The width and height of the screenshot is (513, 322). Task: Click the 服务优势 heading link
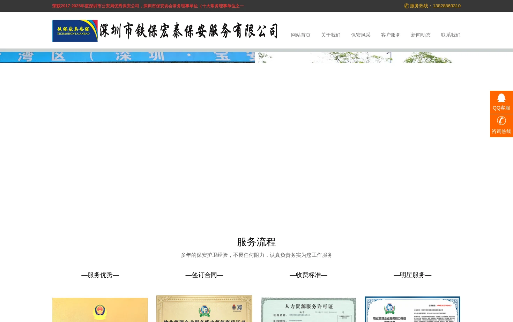[x=100, y=275]
